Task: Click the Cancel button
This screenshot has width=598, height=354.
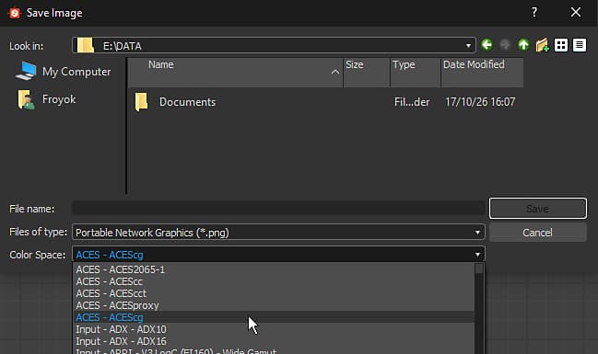Action: [x=538, y=233]
